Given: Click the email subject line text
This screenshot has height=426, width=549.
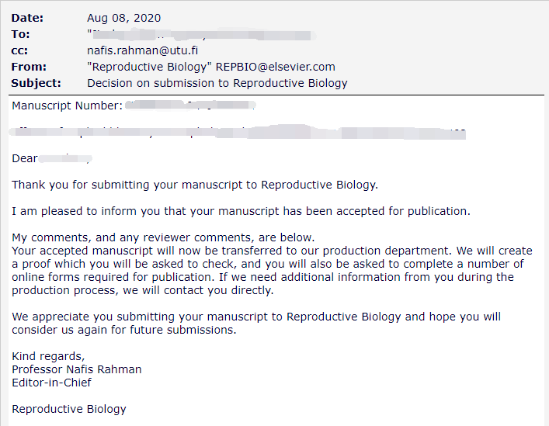Looking at the screenshot, I should [217, 83].
